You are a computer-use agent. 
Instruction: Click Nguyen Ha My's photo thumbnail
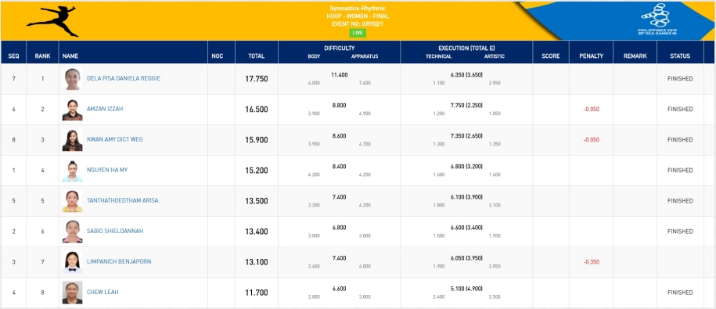[x=72, y=171]
